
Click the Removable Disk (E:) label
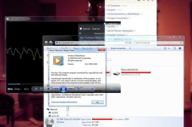130,70
